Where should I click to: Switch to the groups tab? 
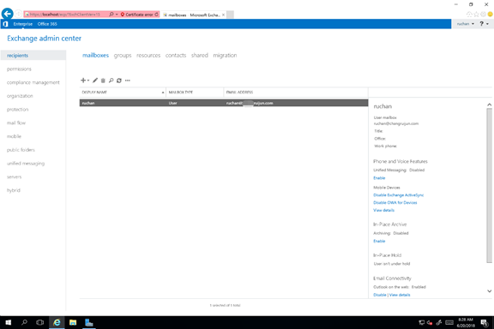pos(123,56)
